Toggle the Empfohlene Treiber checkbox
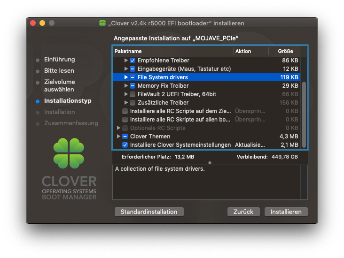 133,61
